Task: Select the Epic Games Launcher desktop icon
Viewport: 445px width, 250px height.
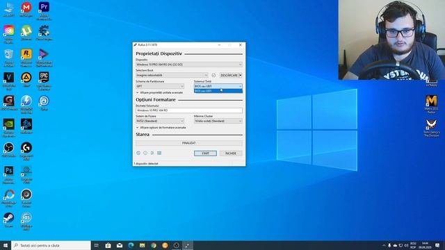Action: click(44, 81)
